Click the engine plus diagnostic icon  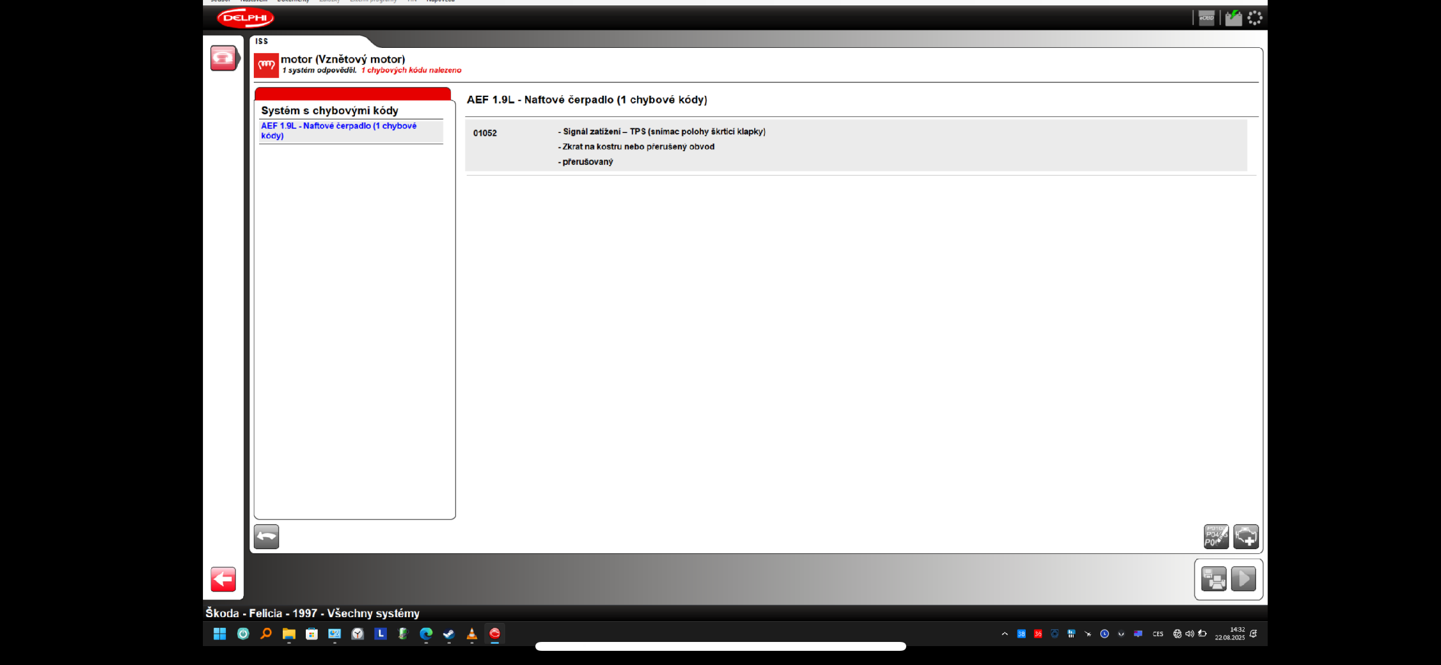1246,537
